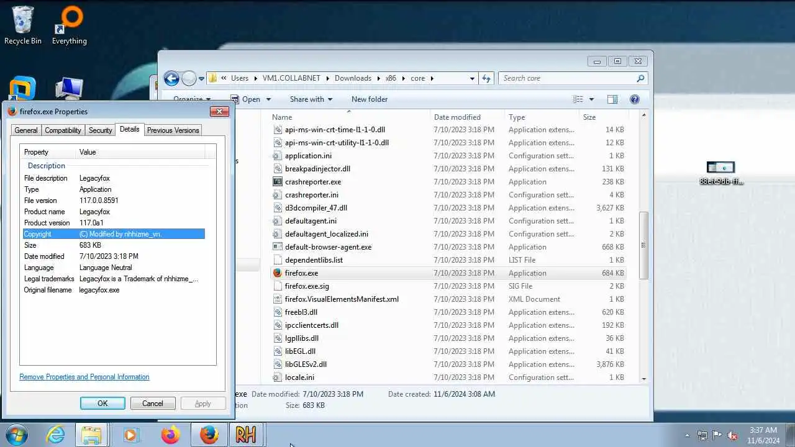Expand the Open button dropdown arrow
The image size is (795, 447).
tap(268, 99)
